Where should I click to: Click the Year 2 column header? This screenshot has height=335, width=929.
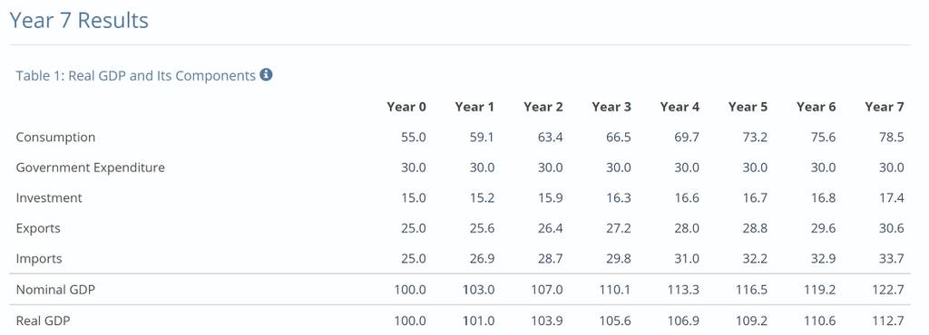point(543,107)
